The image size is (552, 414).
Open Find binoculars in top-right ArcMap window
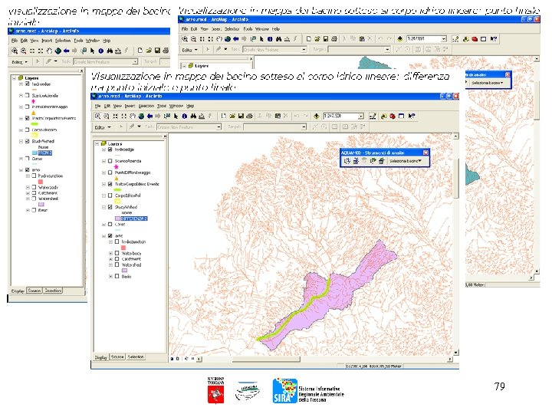pos(278,39)
